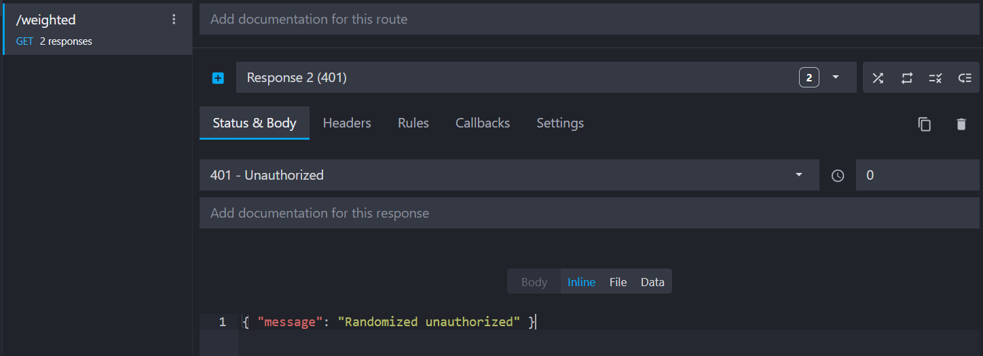Open the /weighted route three-dot menu
This screenshot has height=356, width=983.
(x=174, y=20)
